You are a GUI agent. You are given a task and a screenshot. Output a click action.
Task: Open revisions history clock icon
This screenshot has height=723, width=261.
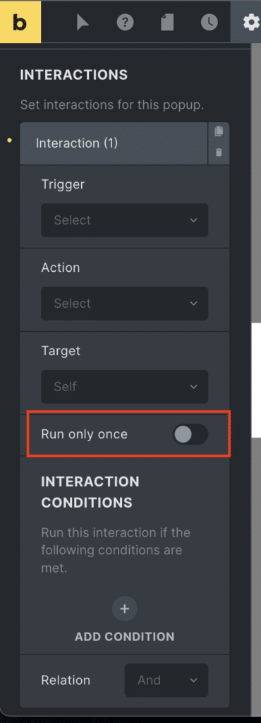210,22
